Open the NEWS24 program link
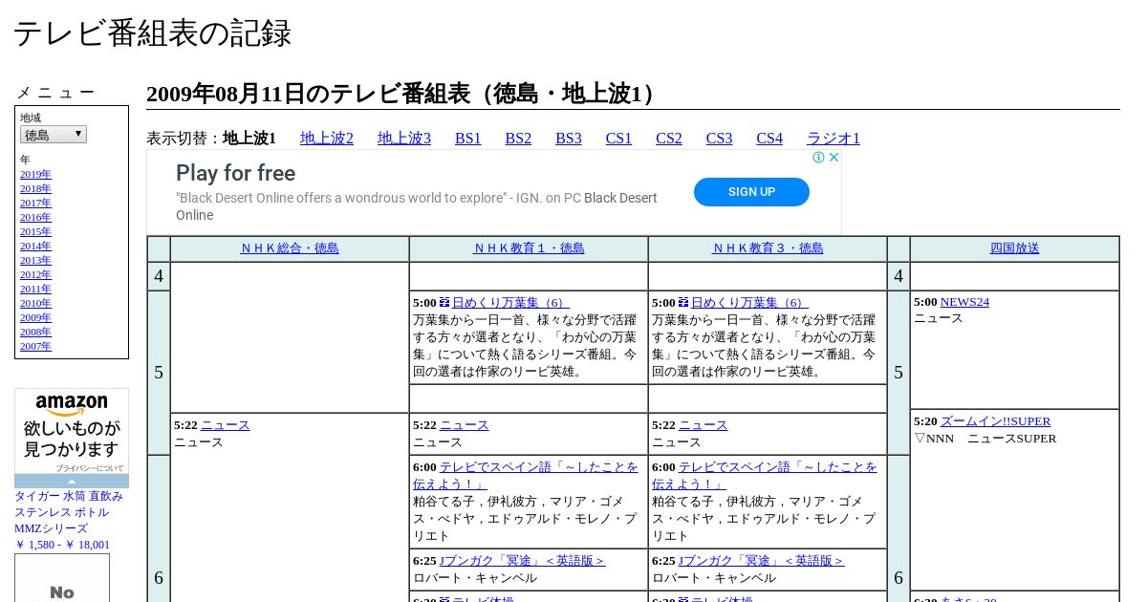Viewport: 1147px width, 602px height. (x=964, y=302)
